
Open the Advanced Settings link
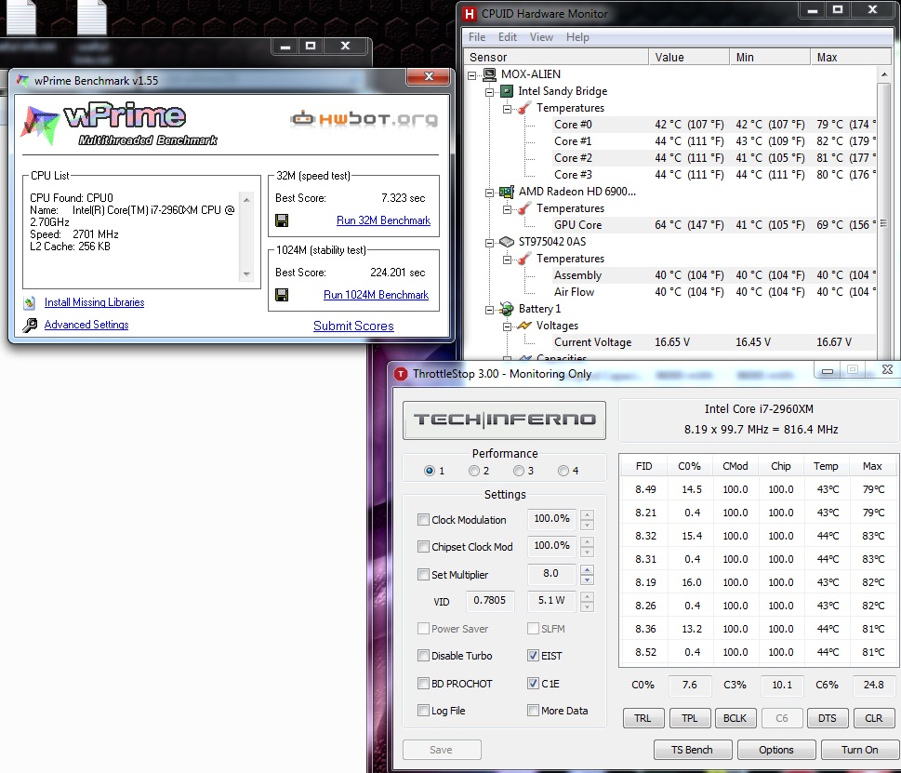point(86,325)
